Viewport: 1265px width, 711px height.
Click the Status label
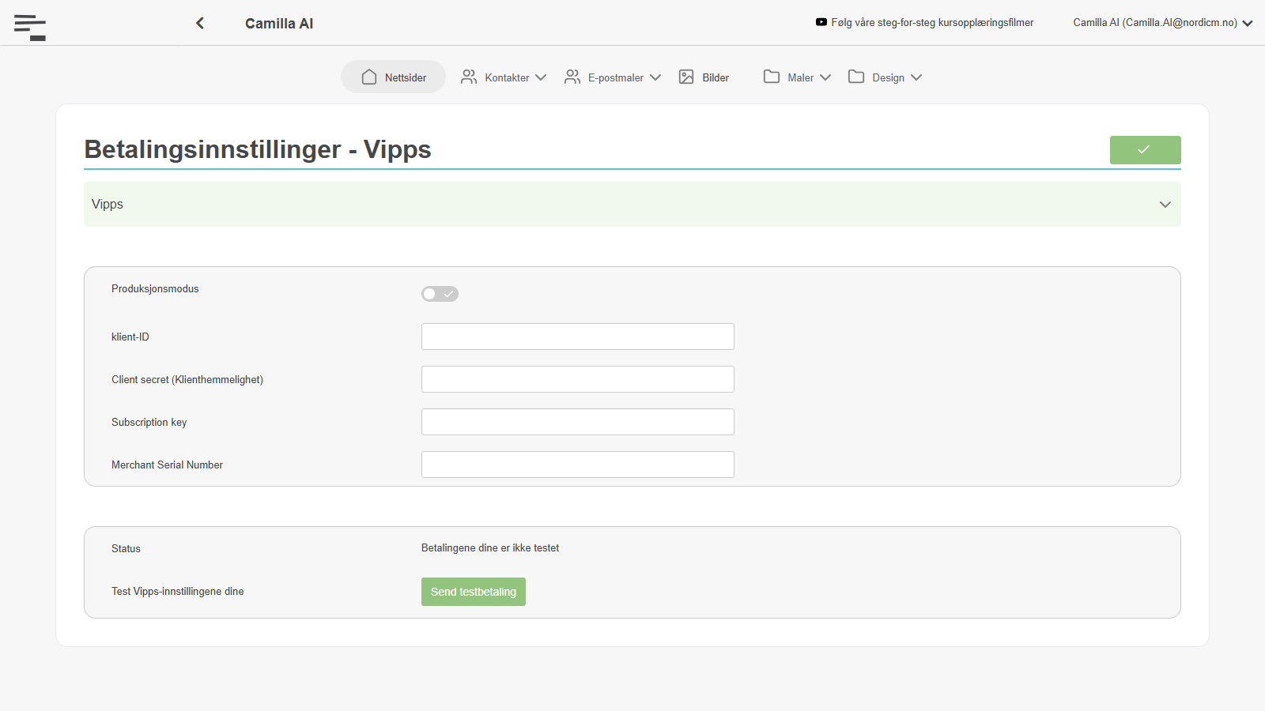(x=126, y=549)
